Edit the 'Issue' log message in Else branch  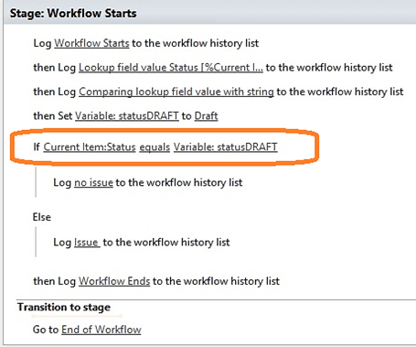87,242
